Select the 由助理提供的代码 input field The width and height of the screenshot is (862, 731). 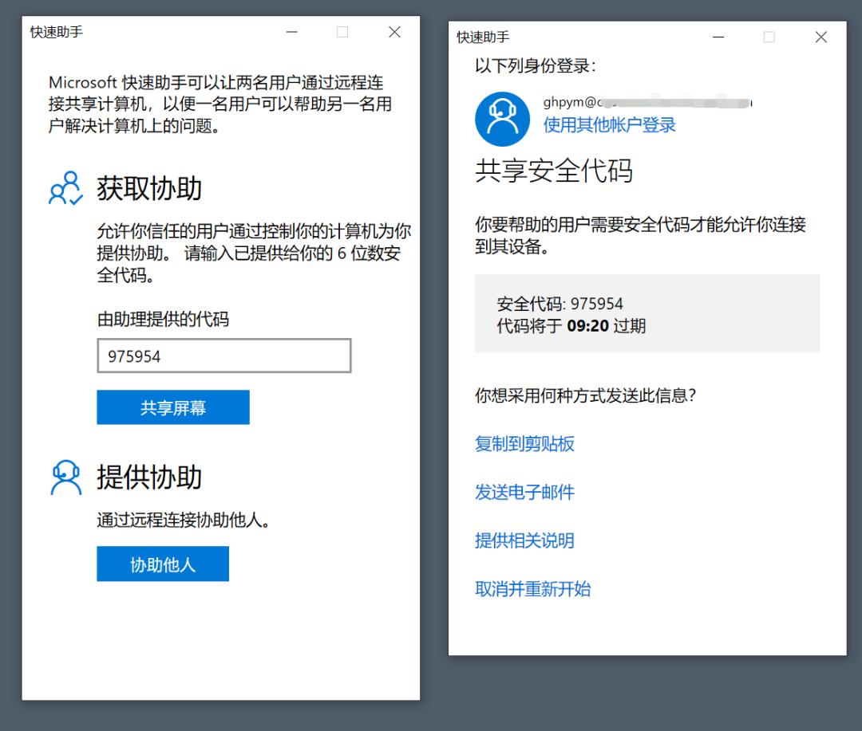pyautogui.click(x=223, y=355)
